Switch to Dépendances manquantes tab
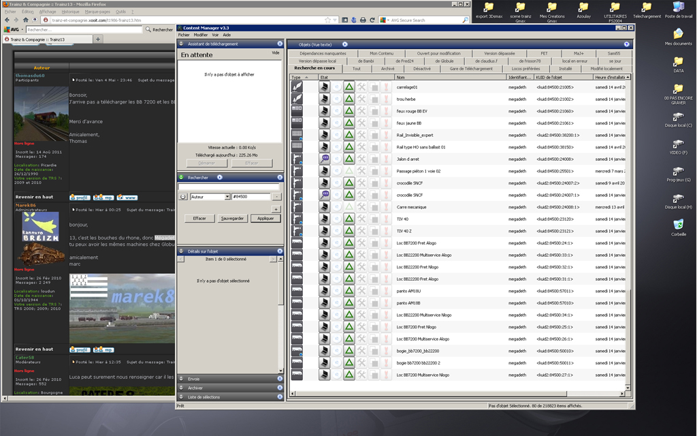The height and width of the screenshot is (436, 697). [323, 53]
